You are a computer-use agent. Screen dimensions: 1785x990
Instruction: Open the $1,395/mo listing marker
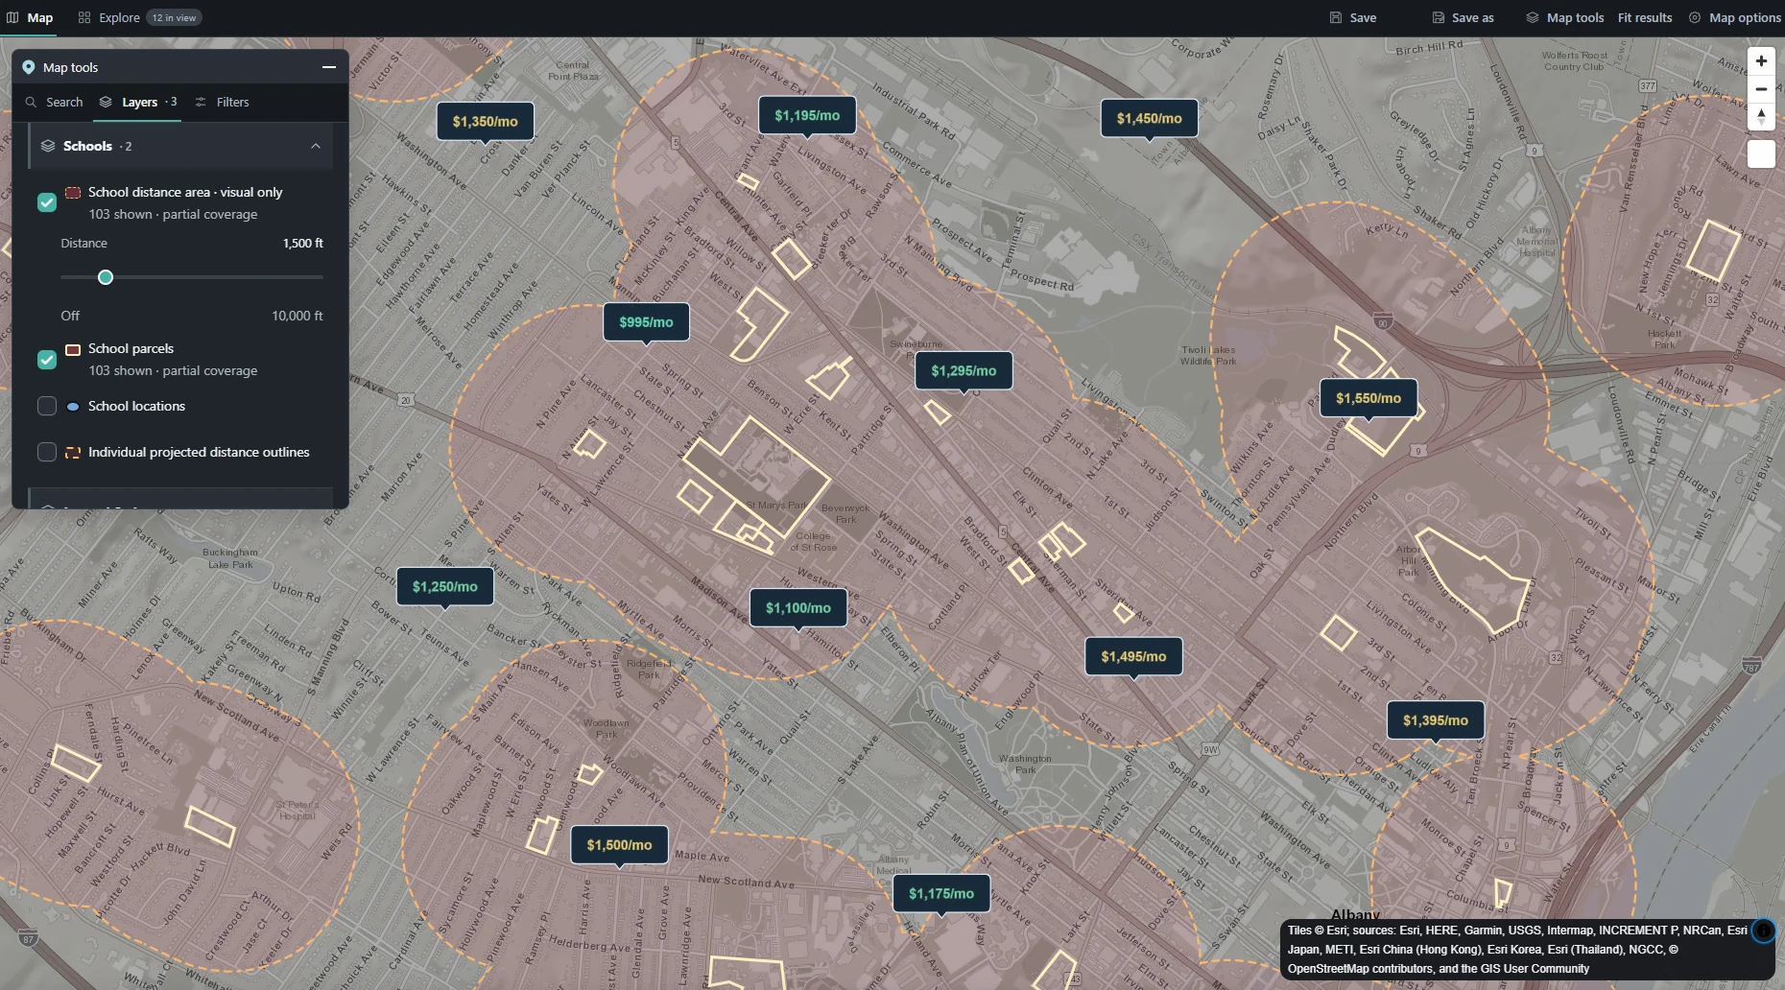pyautogui.click(x=1436, y=720)
